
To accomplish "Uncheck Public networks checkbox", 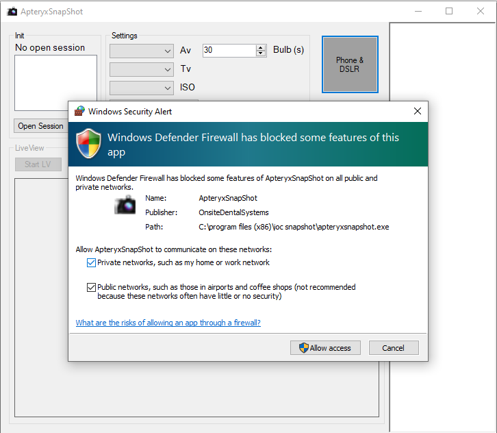I will (x=91, y=287).
